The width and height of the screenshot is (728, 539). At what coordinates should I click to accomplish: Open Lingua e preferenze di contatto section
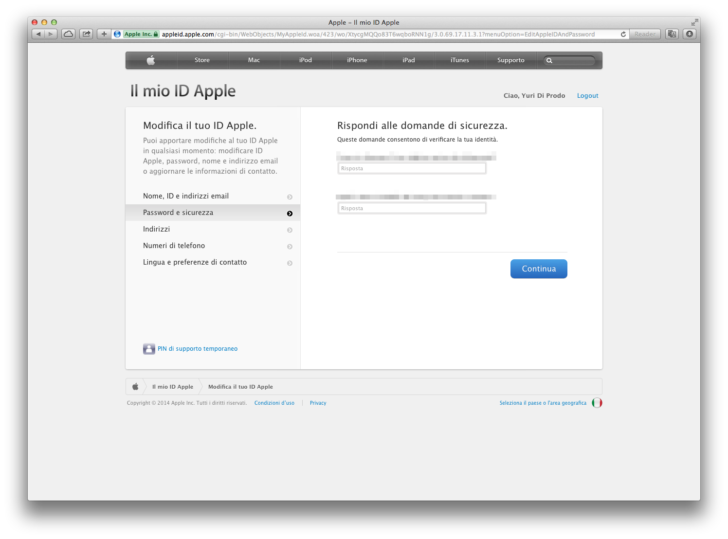[213, 262]
